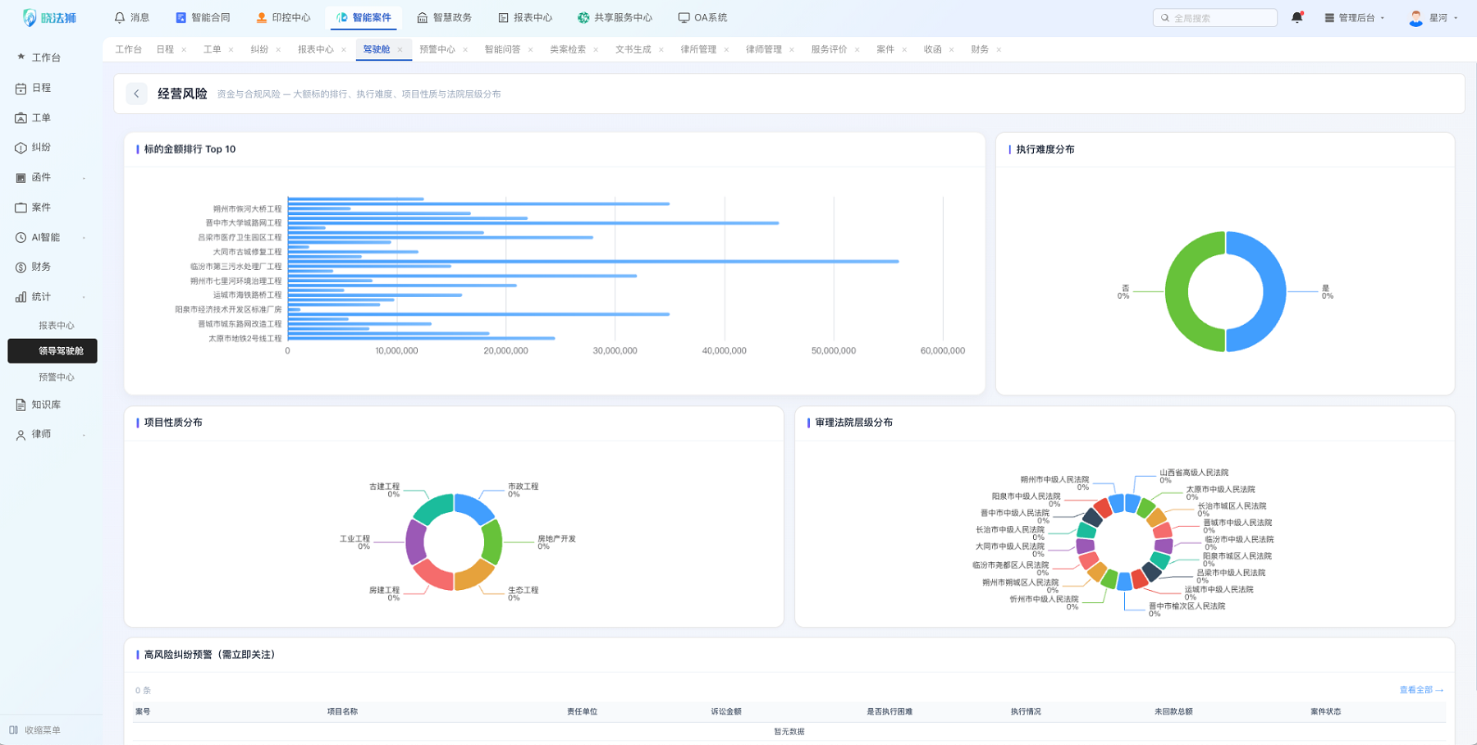
Task: Open 共享服务中心 in top navigation
Action: pyautogui.click(x=615, y=17)
